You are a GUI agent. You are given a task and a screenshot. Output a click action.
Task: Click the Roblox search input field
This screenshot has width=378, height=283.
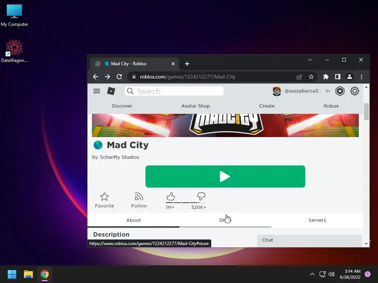point(174,91)
